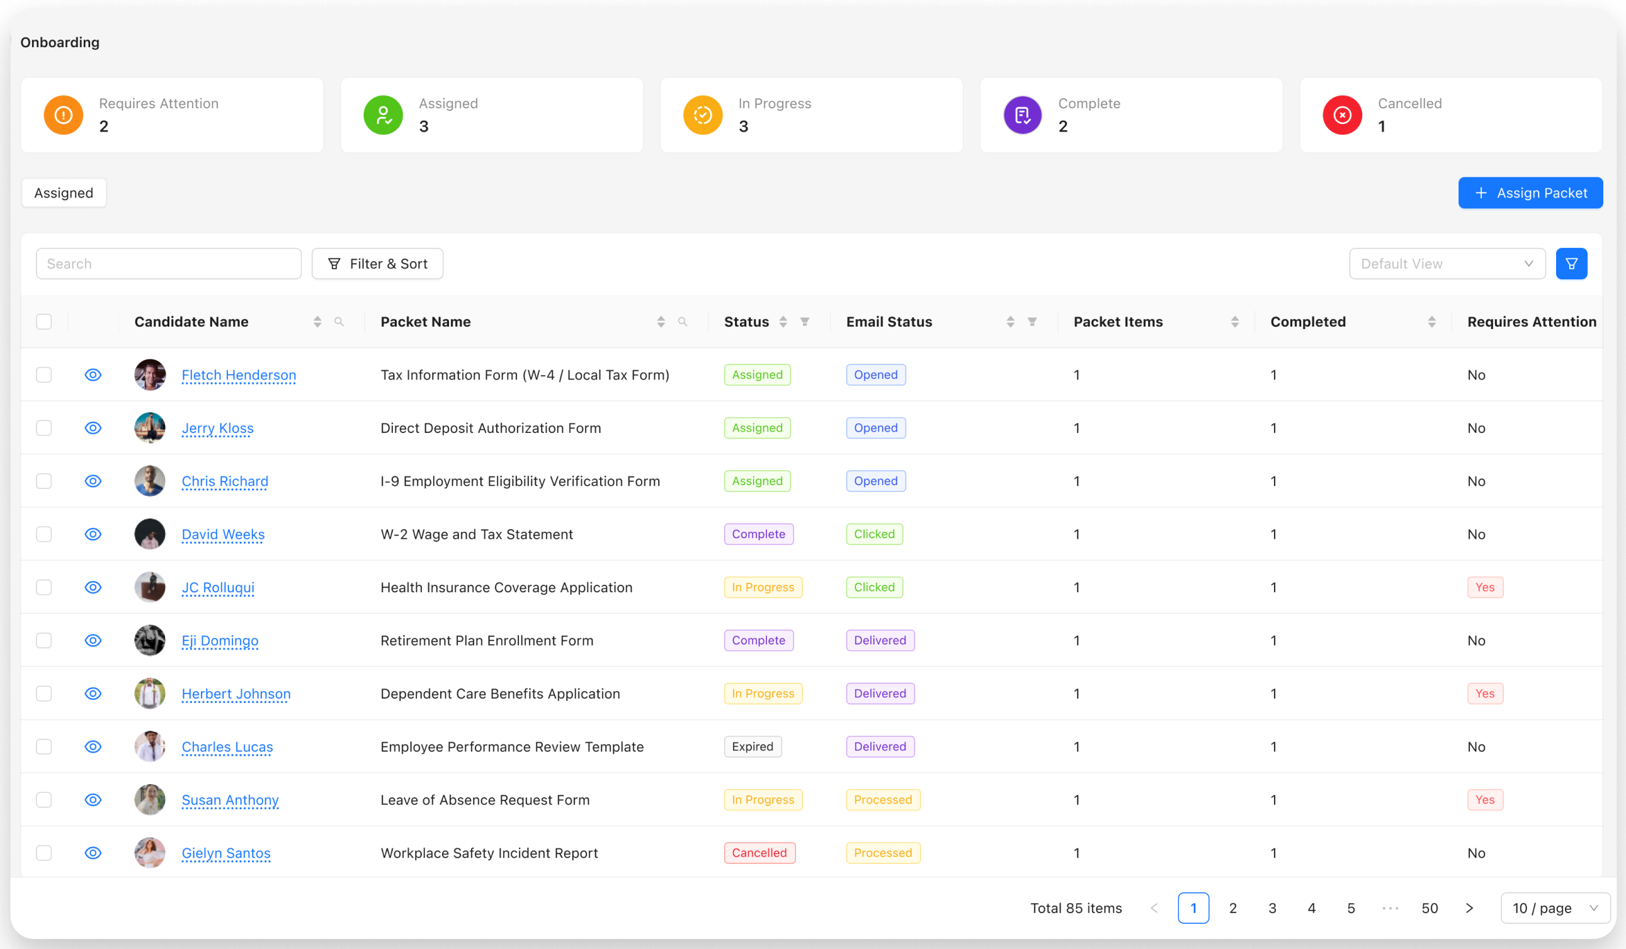Viewport: 1626px width, 949px height.
Task: View Eji Domingo row eye icon
Action: coord(93,641)
